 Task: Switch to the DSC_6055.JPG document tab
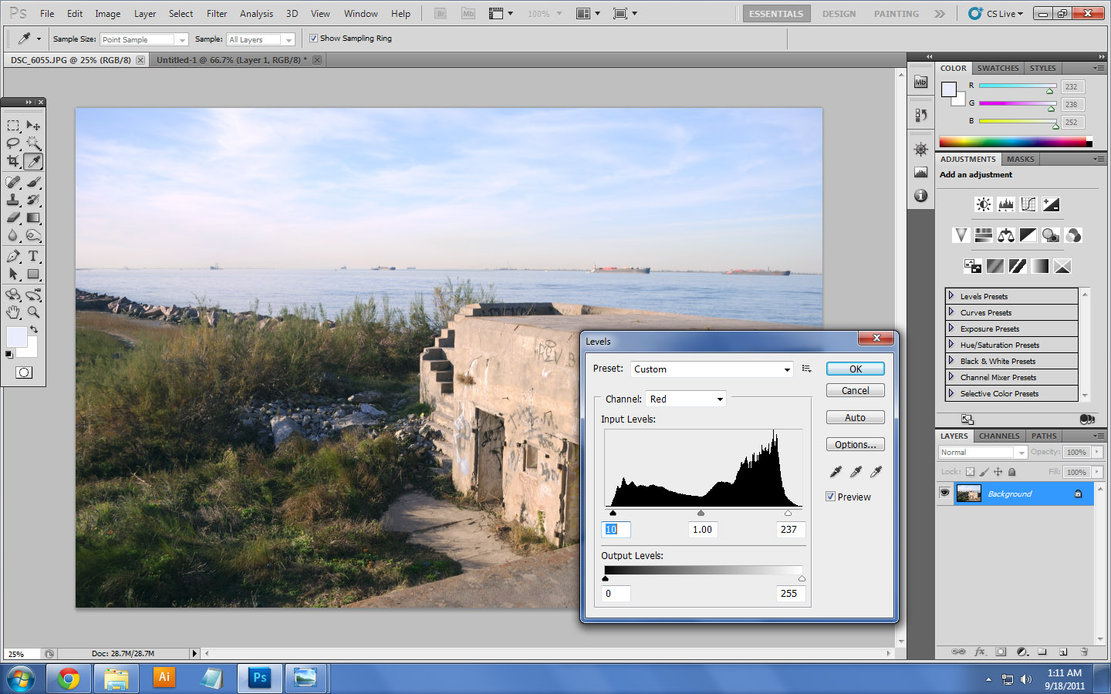point(70,60)
